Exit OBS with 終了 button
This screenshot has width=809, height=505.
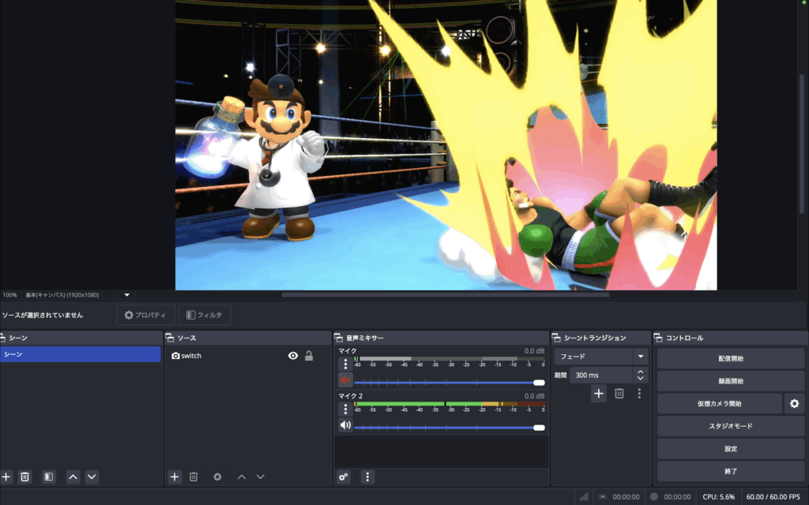click(731, 471)
